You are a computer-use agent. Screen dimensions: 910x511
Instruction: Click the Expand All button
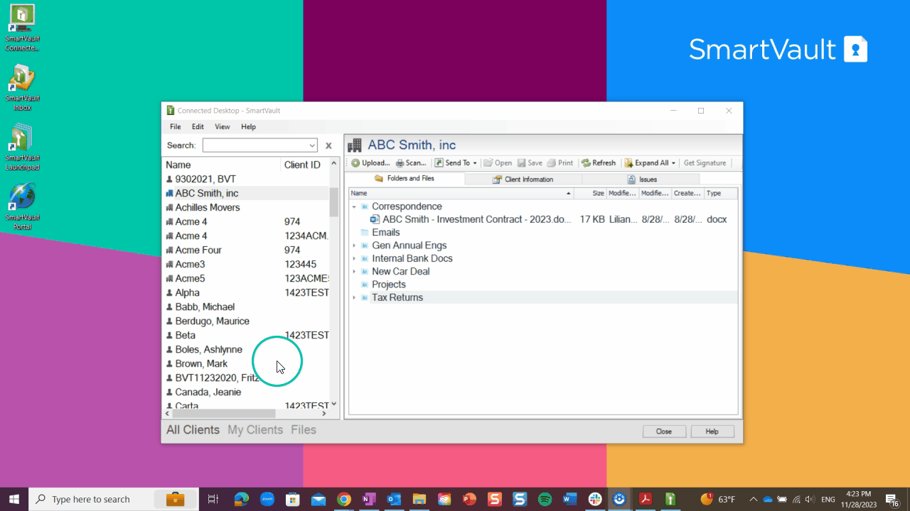tap(646, 163)
